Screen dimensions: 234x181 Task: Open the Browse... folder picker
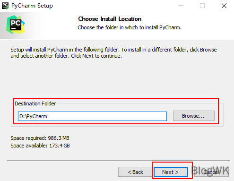(194, 116)
